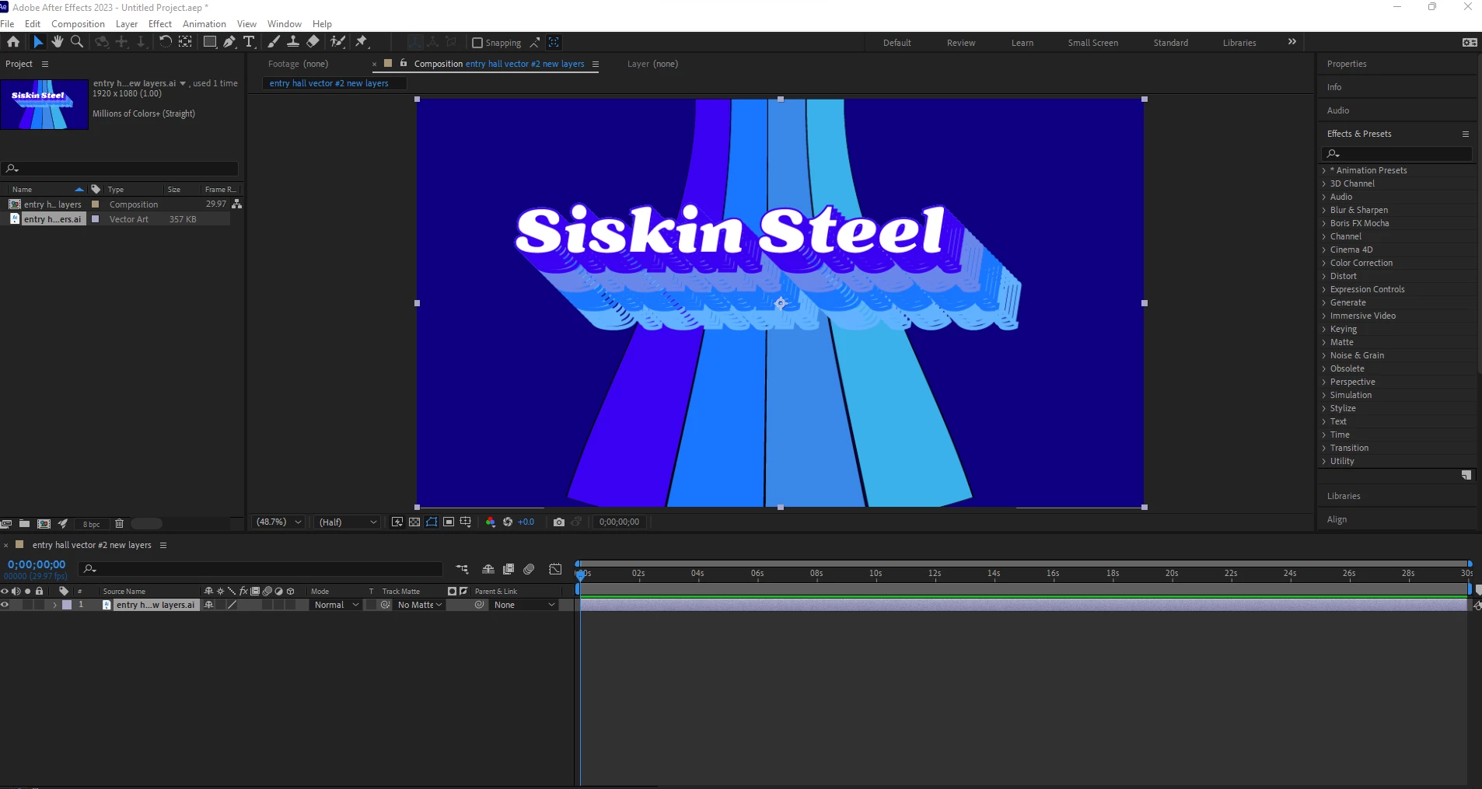Adjust the exposure value +0.0
This screenshot has width=1482, height=789.
[x=526, y=522]
